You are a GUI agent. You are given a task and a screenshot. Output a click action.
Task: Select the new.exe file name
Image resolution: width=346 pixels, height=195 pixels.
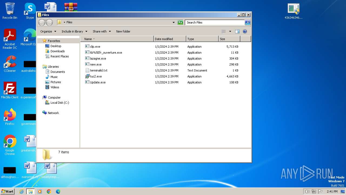click(96, 64)
